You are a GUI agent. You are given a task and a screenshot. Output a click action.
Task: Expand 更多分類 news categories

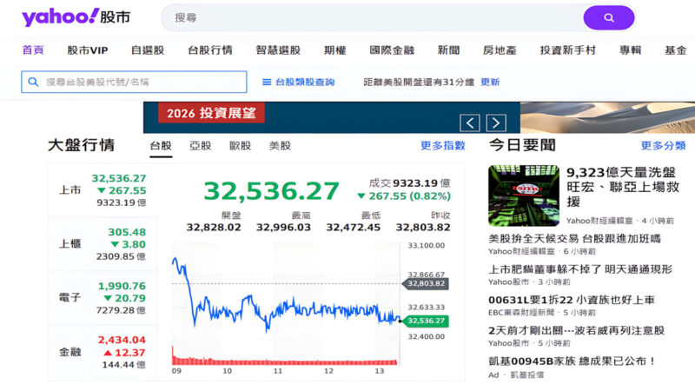pyautogui.click(x=663, y=146)
